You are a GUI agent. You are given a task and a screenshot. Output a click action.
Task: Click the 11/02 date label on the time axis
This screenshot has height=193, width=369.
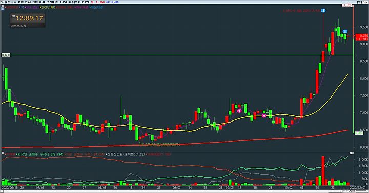(288, 188)
